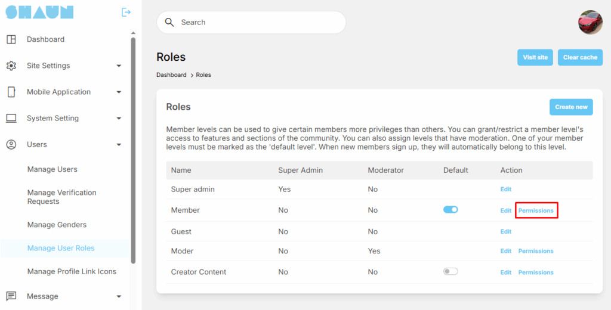
Task: Click the search magnifier icon
Action: pos(169,22)
